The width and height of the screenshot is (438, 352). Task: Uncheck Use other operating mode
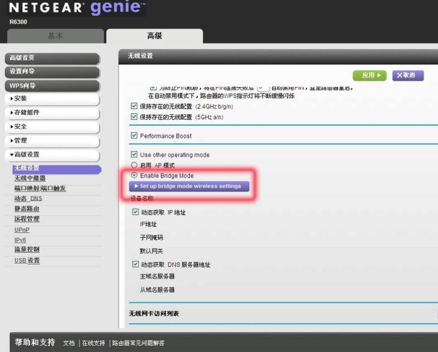[x=134, y=155]
